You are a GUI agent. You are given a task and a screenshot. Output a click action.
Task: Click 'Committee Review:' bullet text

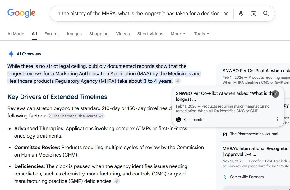(x=37, y=148)
